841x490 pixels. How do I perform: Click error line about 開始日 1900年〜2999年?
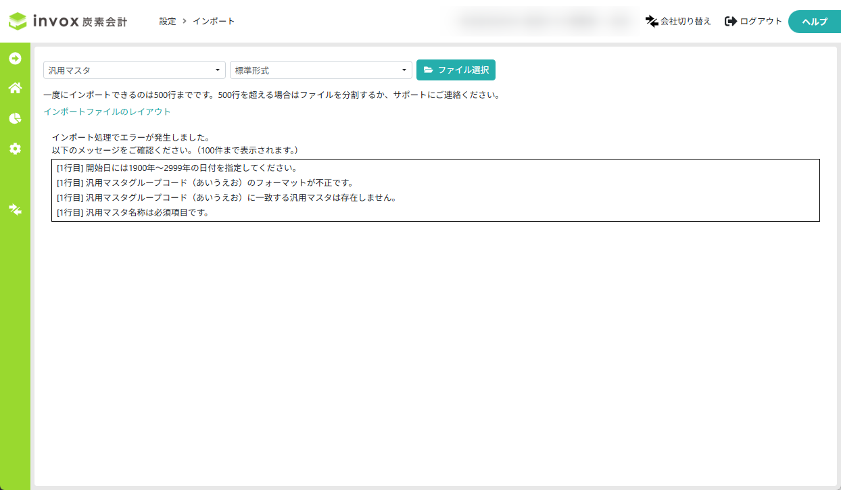[177, 168]
